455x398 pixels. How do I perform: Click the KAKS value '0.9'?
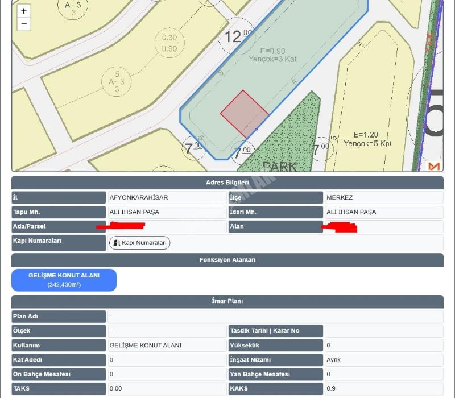click(x=331, y=389)
